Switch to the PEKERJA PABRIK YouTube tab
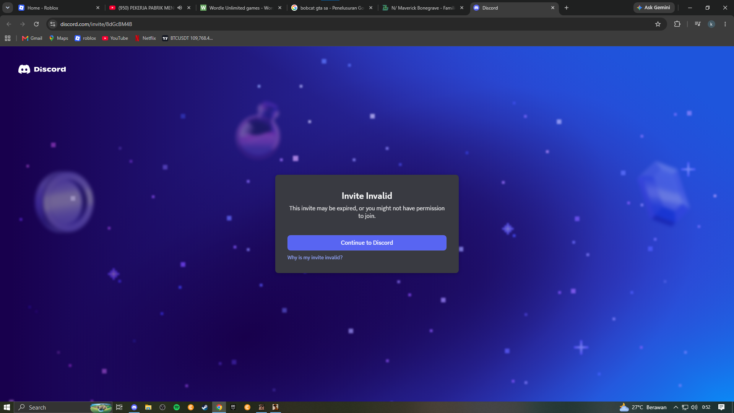734x413 pixels. pyautogui.click(x=145, y=8)
